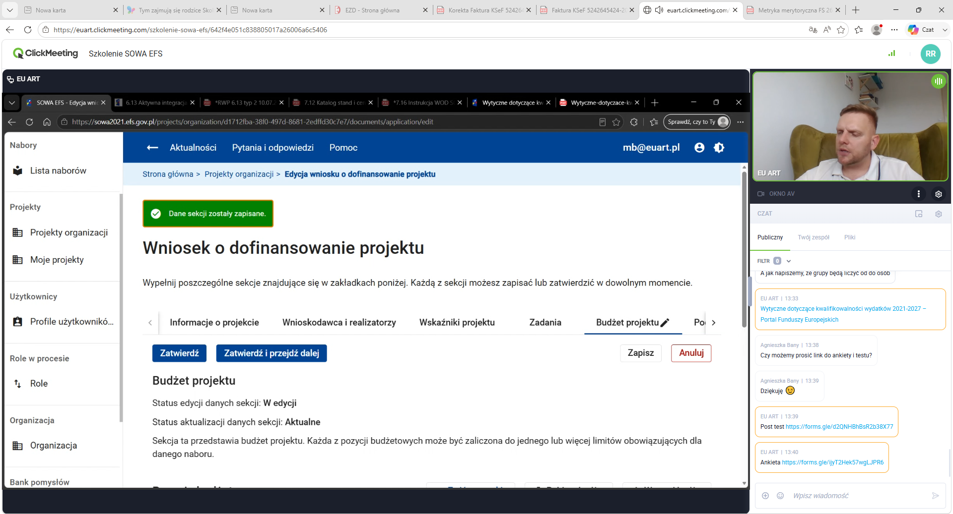Open the emoji picker in the chat box
Viewport: 953px width, 514px height.
780,496
